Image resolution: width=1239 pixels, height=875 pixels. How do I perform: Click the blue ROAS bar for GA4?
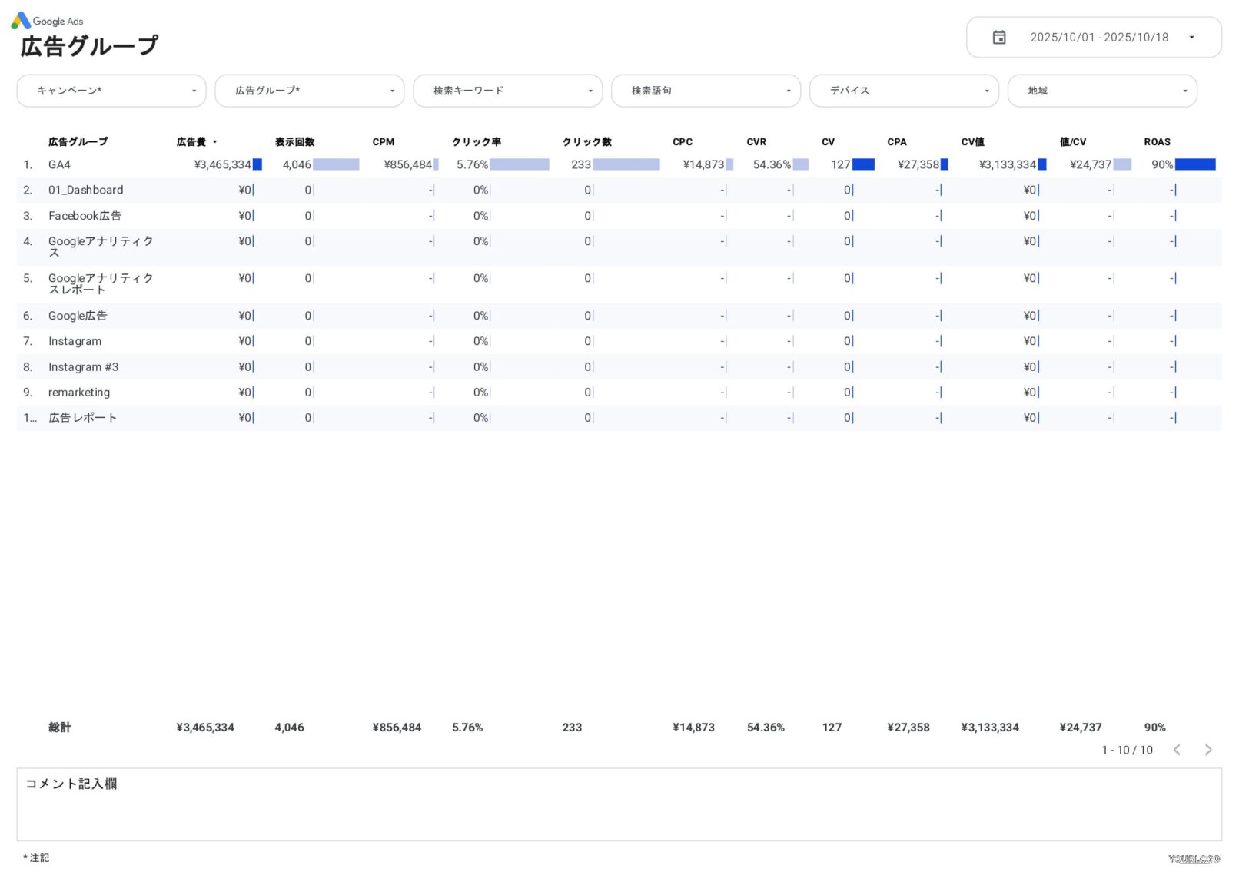pyautogui.click(x=1195, y=164)
